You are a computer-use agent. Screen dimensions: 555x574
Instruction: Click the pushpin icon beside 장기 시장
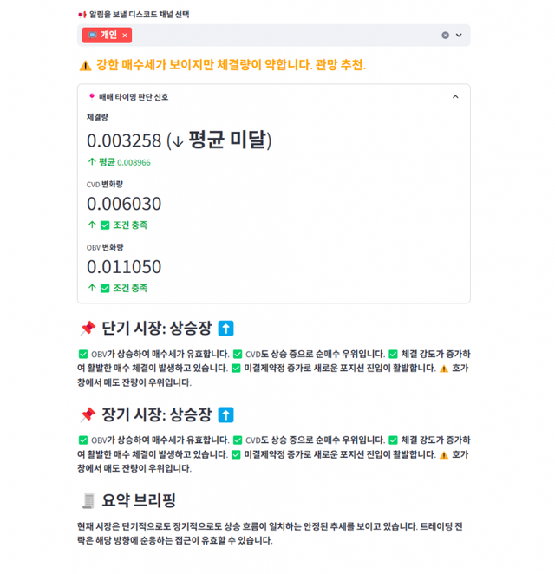(87, 414)
